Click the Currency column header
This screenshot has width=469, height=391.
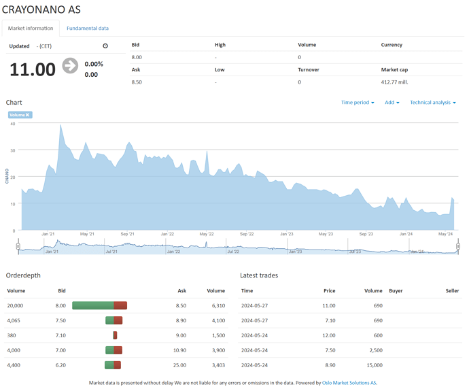[x=392, y=45]
